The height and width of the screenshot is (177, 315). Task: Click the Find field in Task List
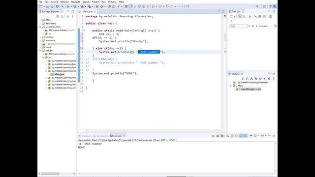click(238, 26)
